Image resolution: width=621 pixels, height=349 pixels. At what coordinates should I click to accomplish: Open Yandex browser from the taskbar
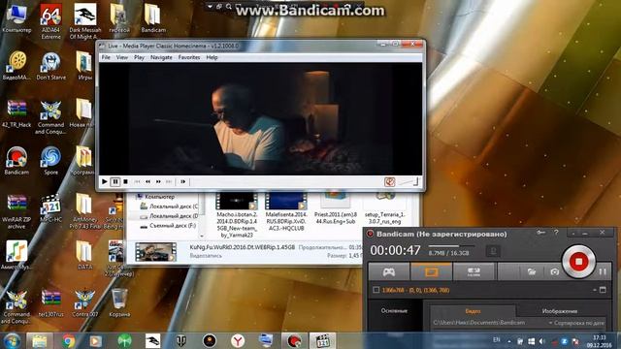pos(237,340)
